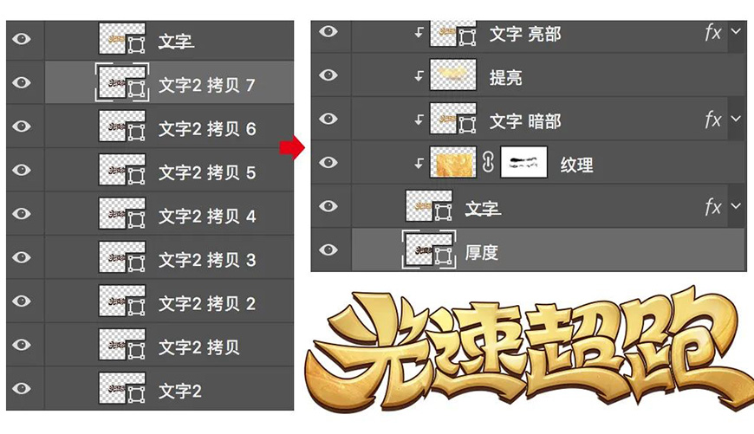Click thumbnail of 文字2 拷贝 7 layer
Image resolution: width=754 pixels, height=434 pixels.
(122, 82)
